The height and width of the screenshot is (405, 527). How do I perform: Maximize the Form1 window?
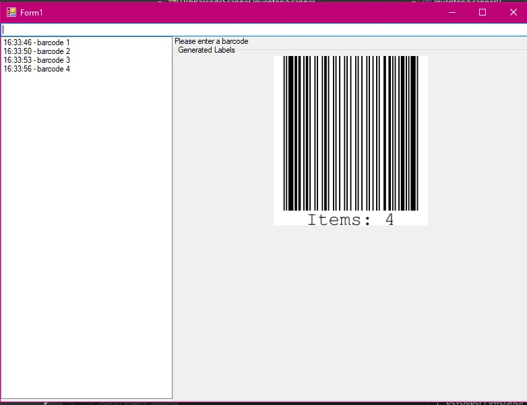click(483, 12)
